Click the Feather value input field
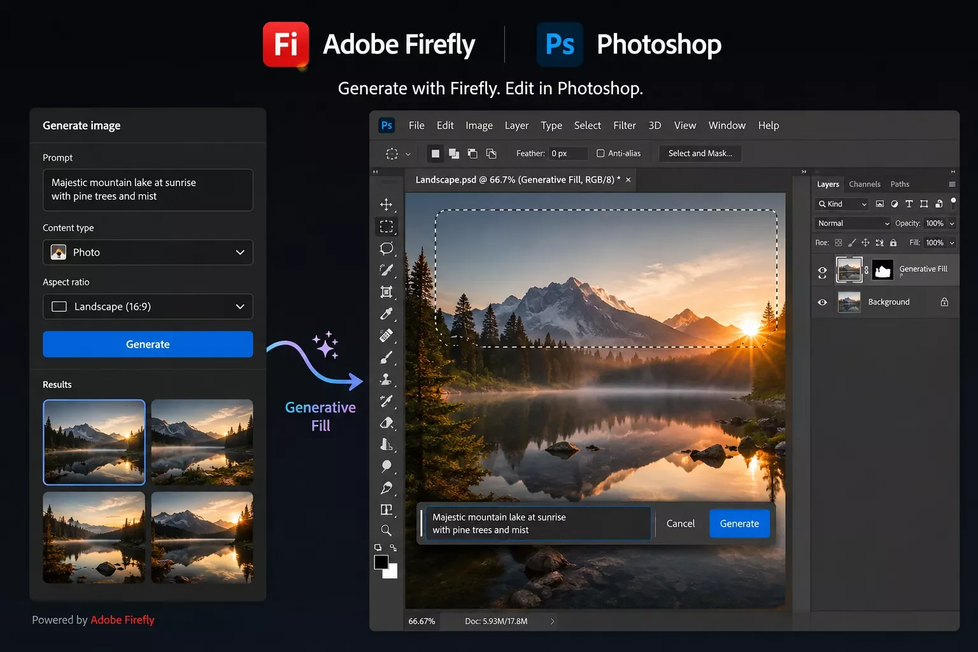This screenshot has width=978, height=652. click(x=568, y=153)
